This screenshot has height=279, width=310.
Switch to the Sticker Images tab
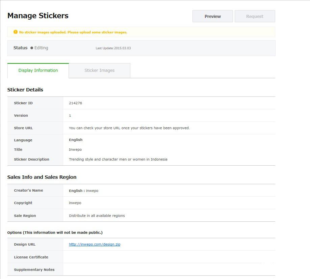point(99,71)
